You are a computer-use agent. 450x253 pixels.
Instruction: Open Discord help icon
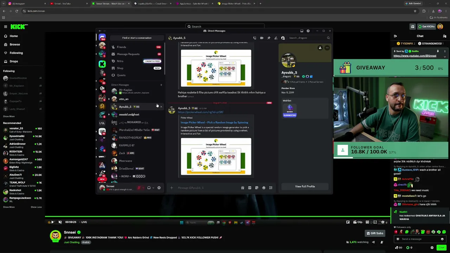pyautogui.click(x=308, y=31)
